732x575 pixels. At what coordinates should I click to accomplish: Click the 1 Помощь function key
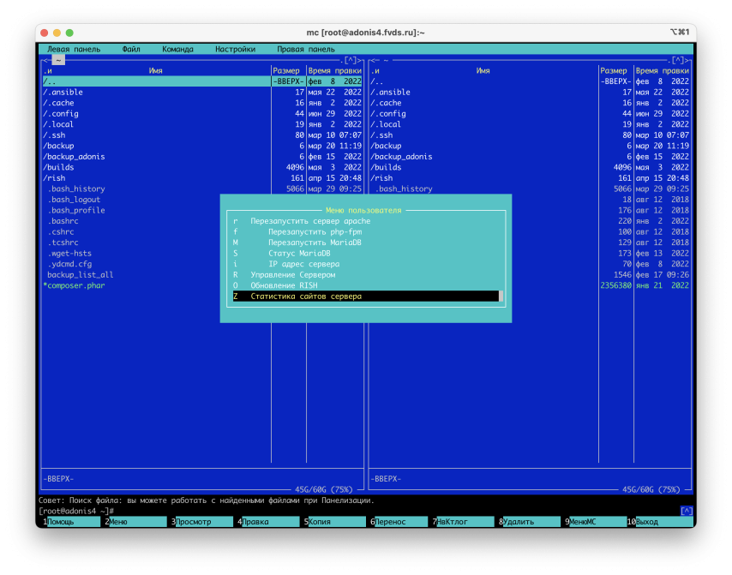71,522
